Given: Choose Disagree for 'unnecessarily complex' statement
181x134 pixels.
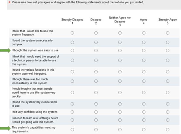Looking at the screenshot, I should (96, 42).
